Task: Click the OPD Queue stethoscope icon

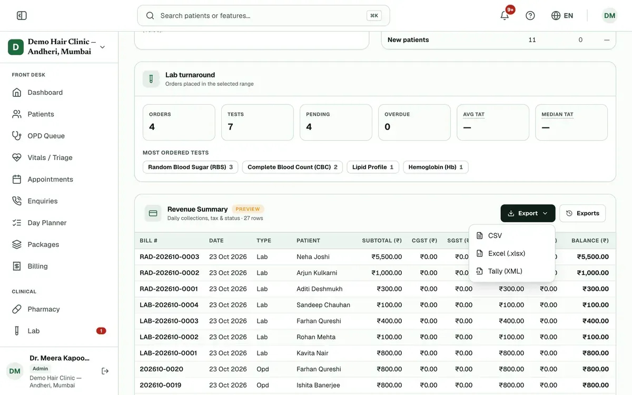Action: [17, 136]
